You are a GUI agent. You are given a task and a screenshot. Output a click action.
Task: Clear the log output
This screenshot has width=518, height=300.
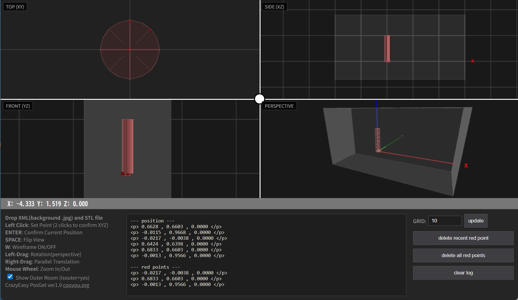tap(463, 273)
